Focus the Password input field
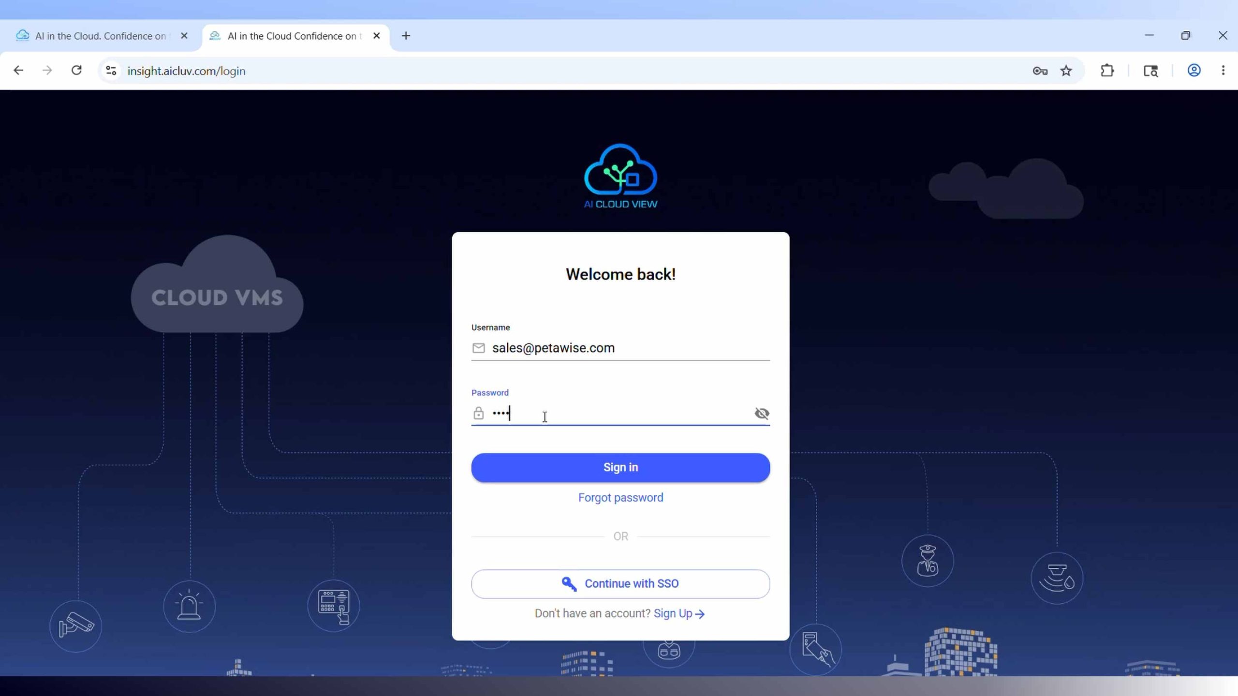This screenshot has width=1238, height=696. point(620,413)
